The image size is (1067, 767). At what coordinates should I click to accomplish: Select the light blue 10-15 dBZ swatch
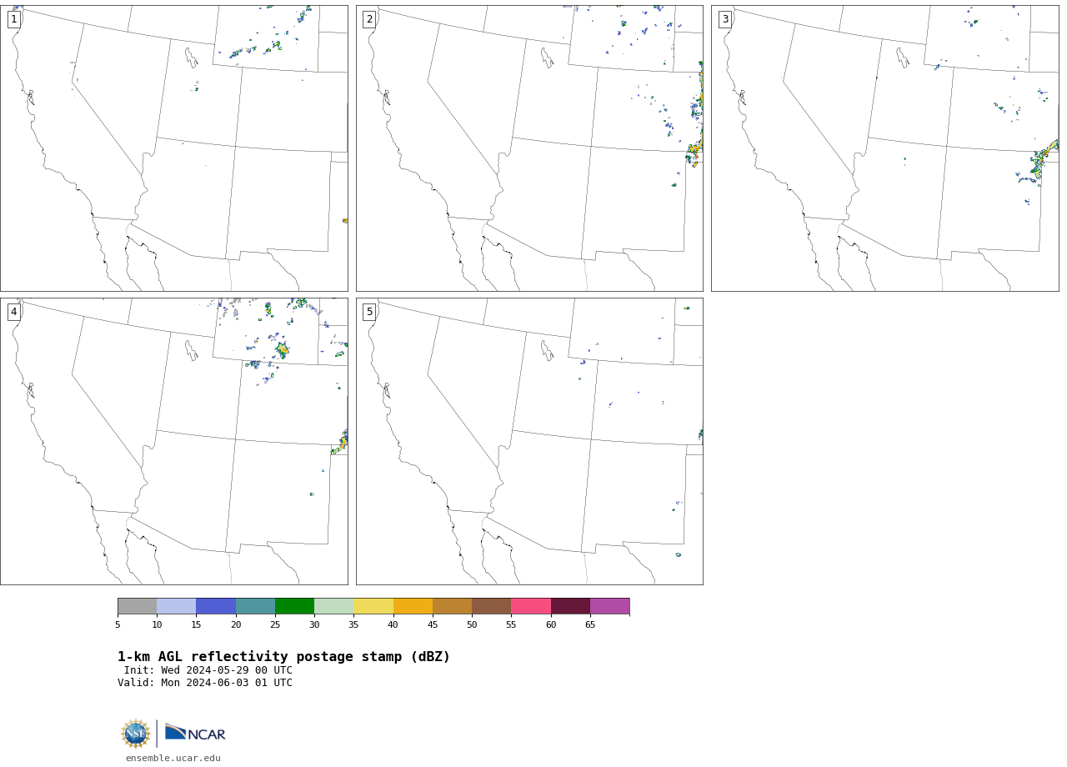point(177,606)
